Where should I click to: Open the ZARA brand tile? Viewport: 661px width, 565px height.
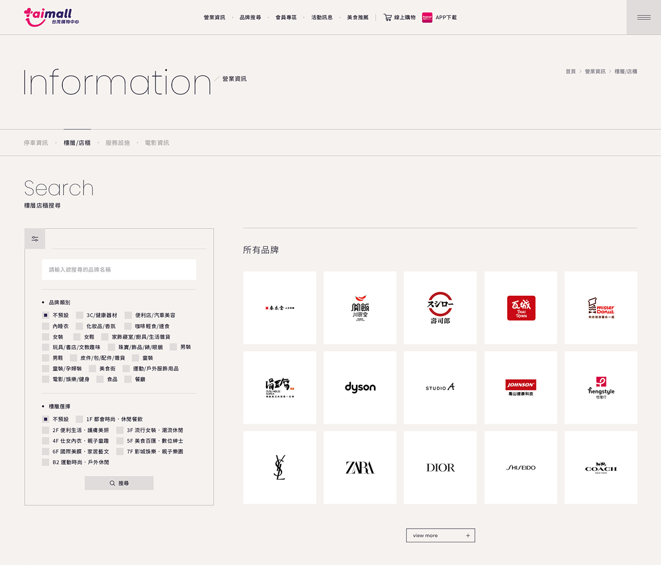(x=360, y=468)
